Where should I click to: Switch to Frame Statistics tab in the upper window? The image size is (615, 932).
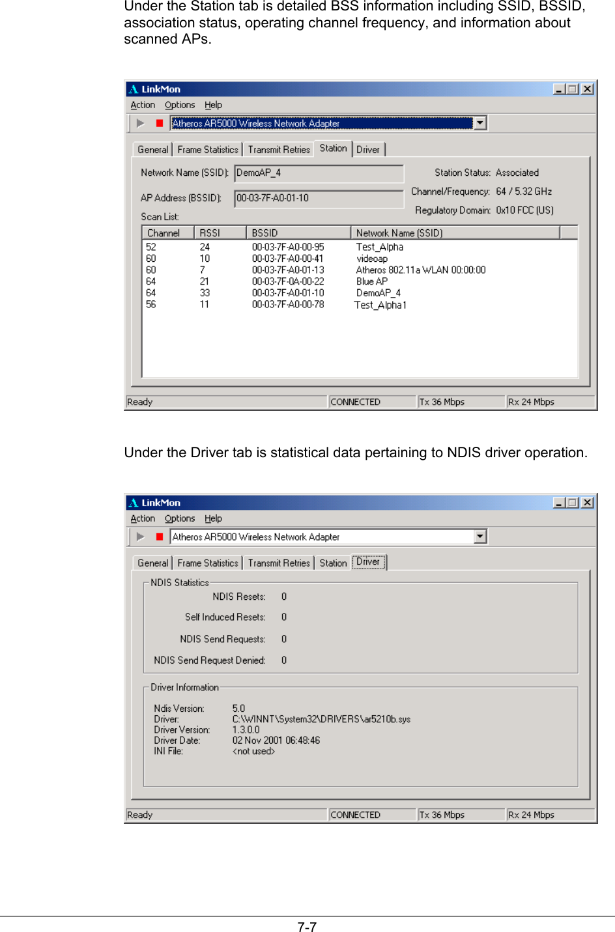pos(208,150)
